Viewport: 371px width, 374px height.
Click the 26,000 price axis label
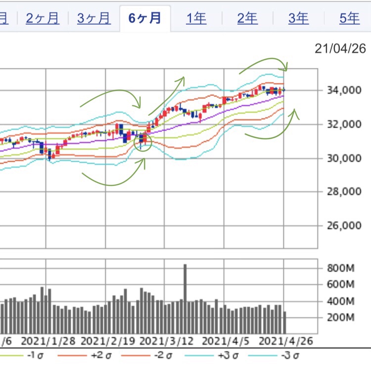(x=344, y=226)
